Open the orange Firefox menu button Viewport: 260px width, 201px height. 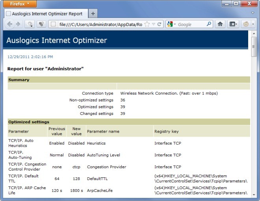click(20, 4)
